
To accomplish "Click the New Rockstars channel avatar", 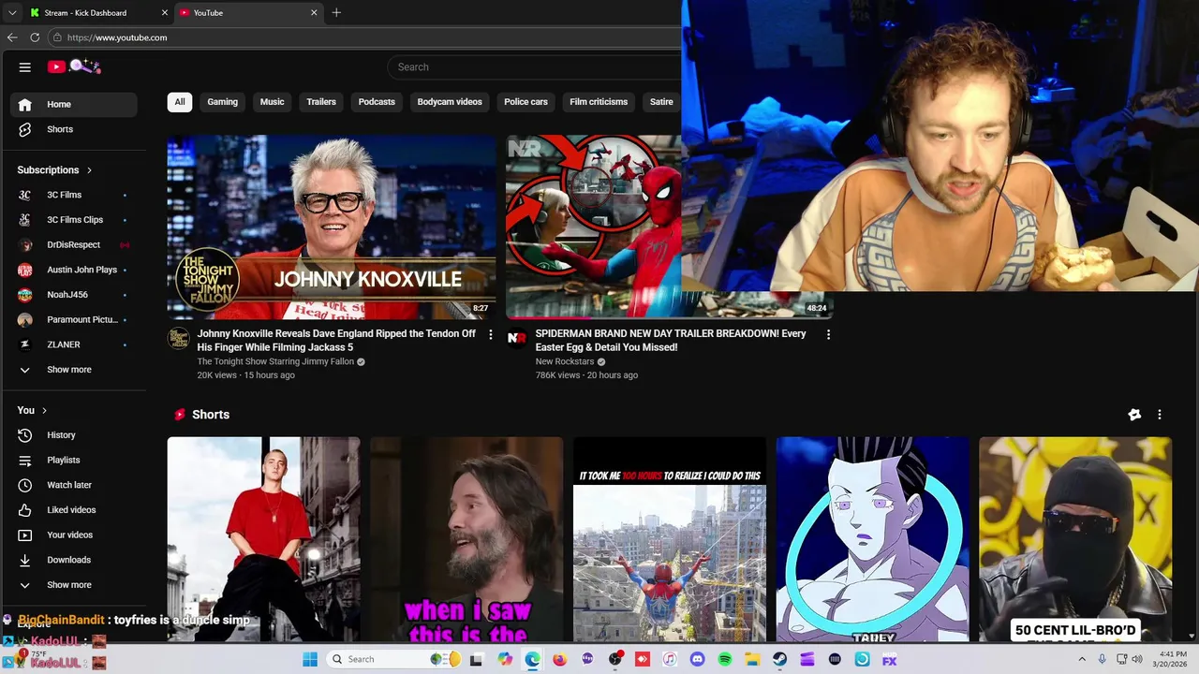I will pos(516,338).
